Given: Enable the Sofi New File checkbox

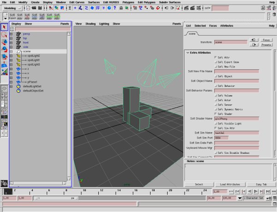Looking at the screenshot, I should click(216, 67).
